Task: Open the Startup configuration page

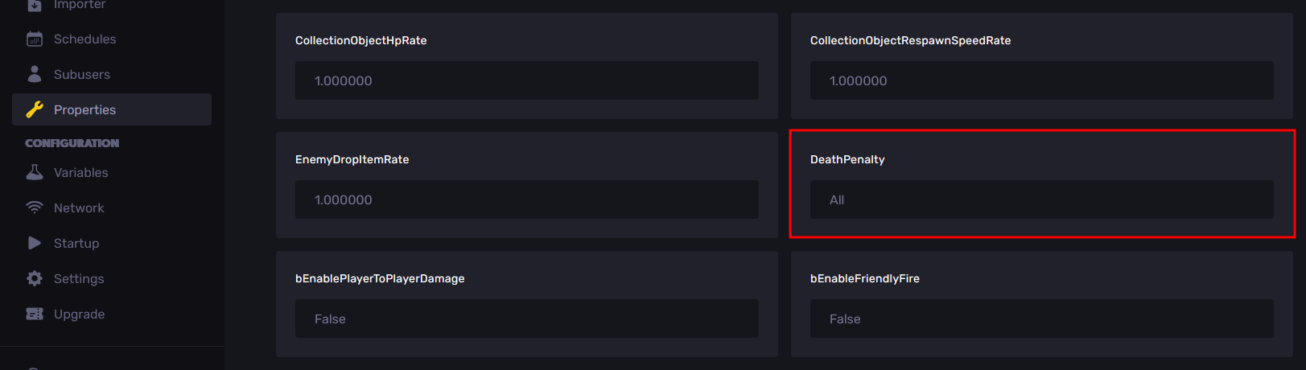Action: pos(76,243)
